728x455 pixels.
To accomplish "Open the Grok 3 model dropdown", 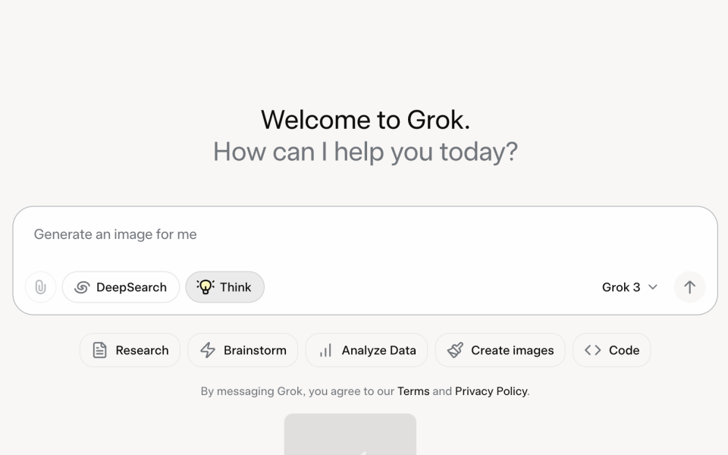I will coord(622,287).
